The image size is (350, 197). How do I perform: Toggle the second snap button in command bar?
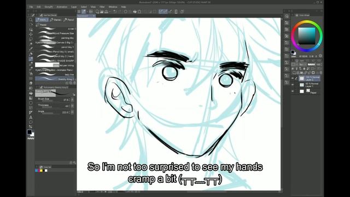click(165, 11)
